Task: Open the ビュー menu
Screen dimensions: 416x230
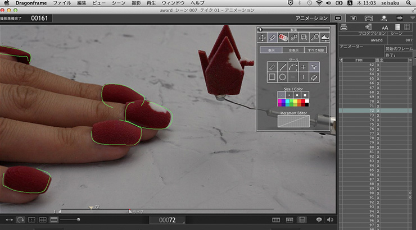Action: point(99,3)
